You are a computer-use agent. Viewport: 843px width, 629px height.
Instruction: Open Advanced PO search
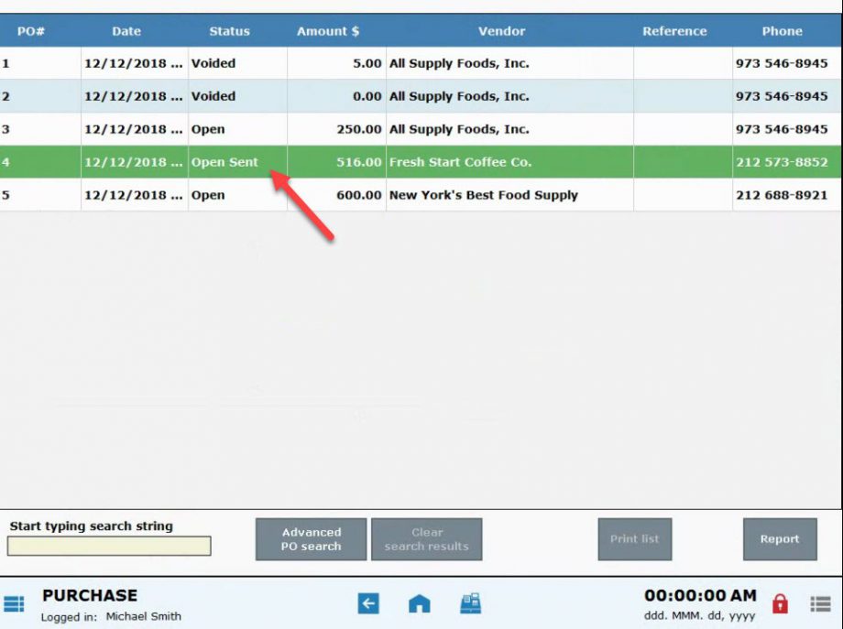pos(310,539)
